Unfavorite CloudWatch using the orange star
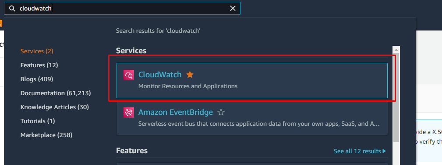The image size is (442, 165). pos(190,75)
